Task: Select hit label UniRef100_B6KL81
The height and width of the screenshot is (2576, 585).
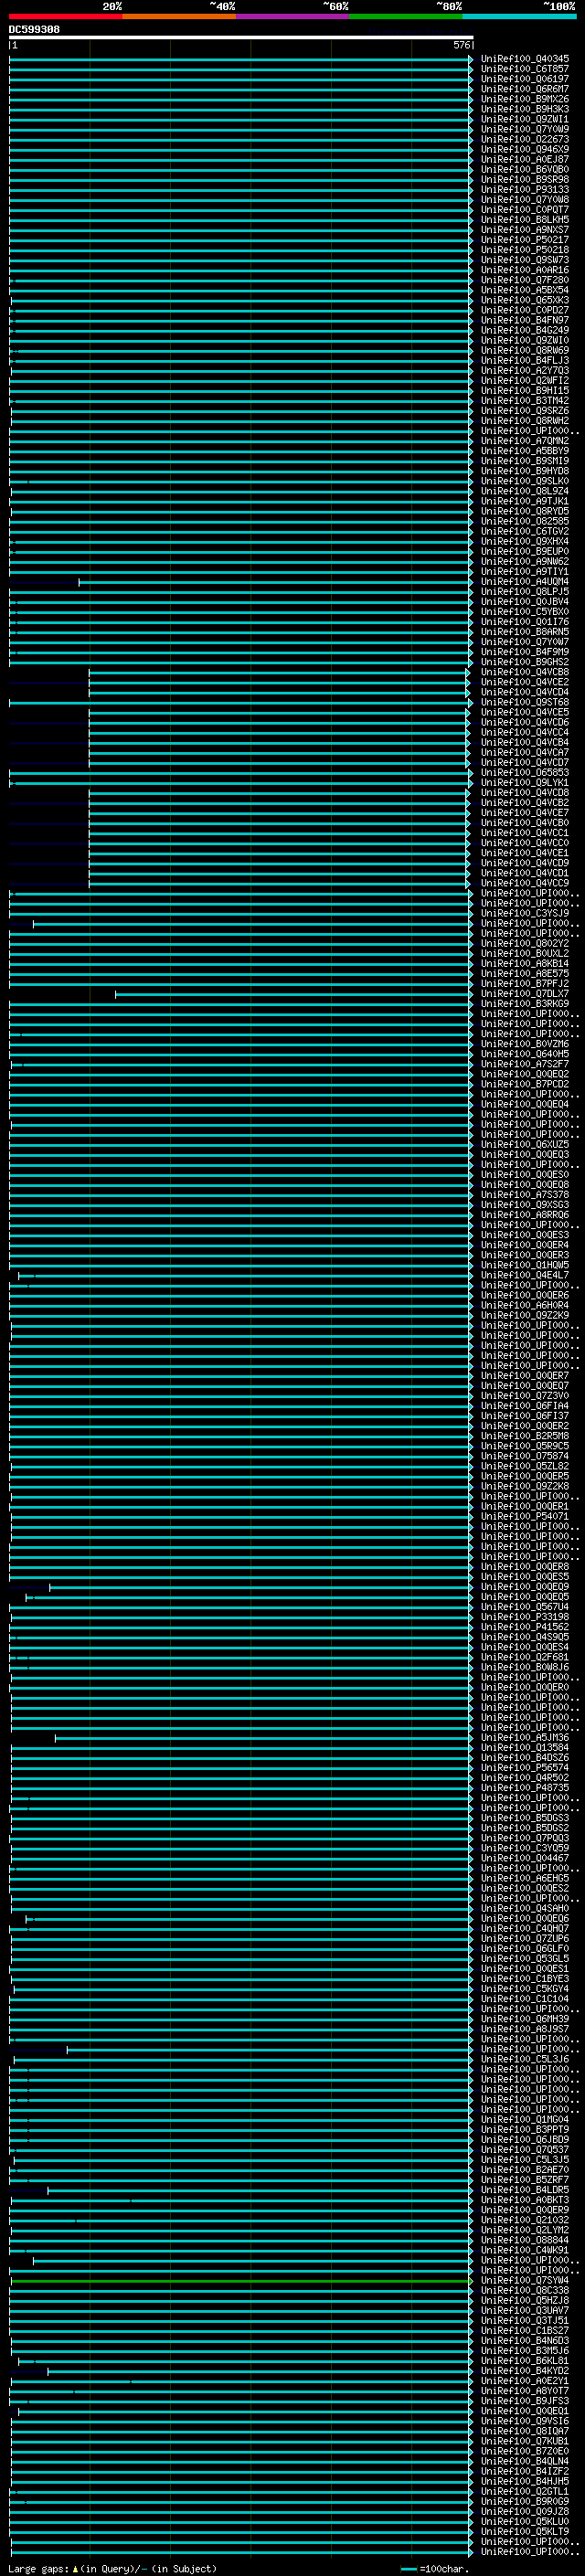Action: click(525, 2360)
